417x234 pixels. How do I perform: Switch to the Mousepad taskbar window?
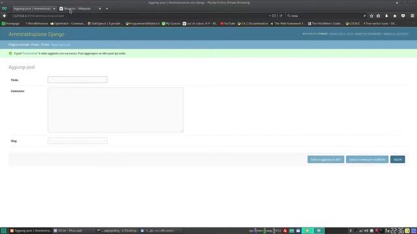click(x=74, y=231)
